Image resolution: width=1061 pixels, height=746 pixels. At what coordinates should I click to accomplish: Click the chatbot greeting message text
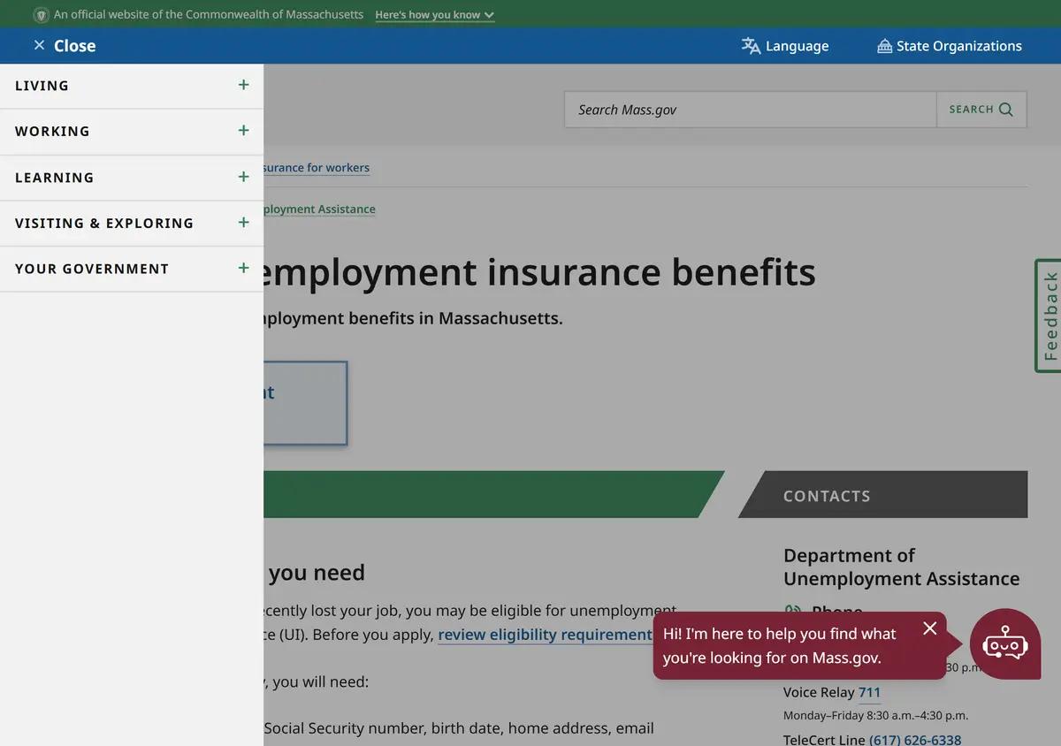pyautogui.click(x=779, y=646)
